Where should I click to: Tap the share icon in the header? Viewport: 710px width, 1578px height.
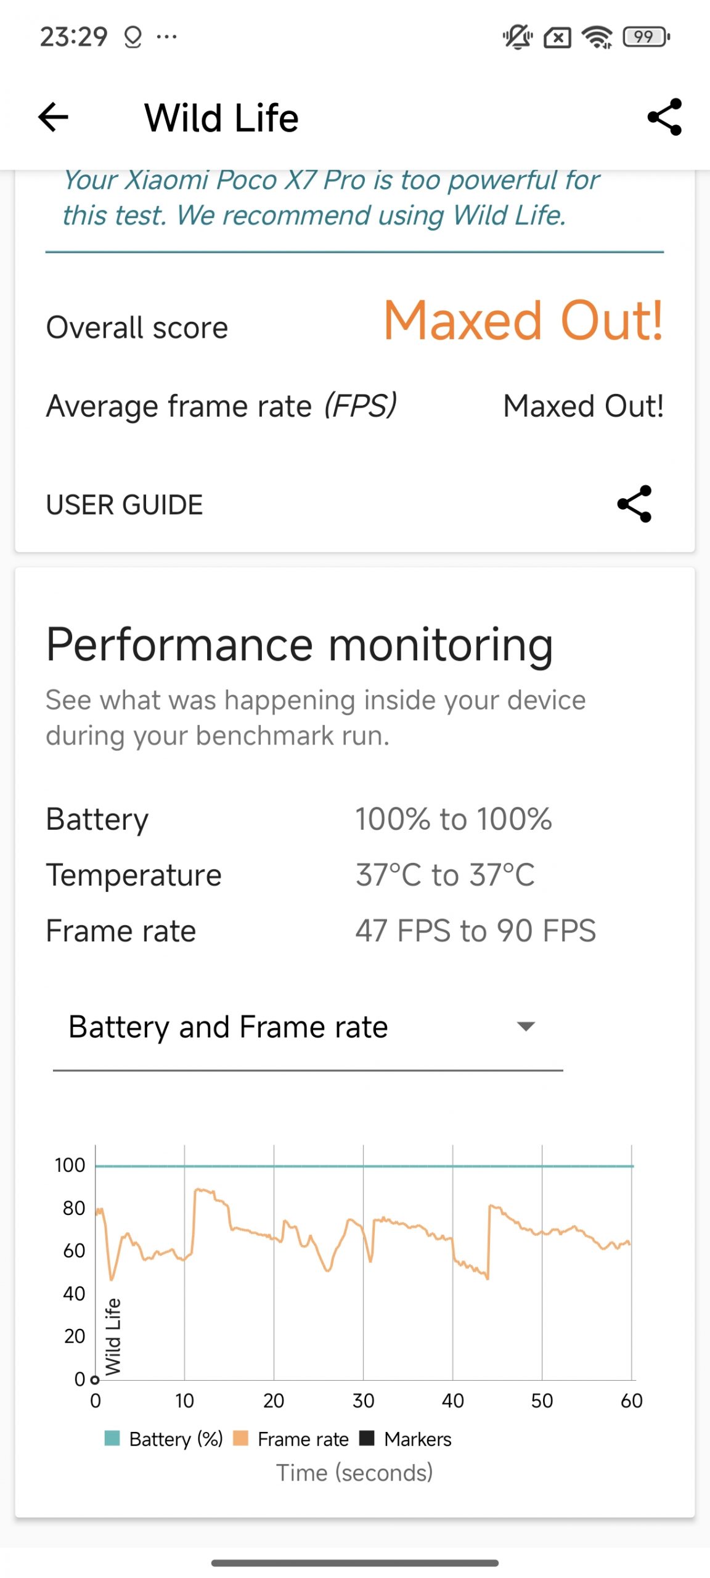[x=664, y=117]
